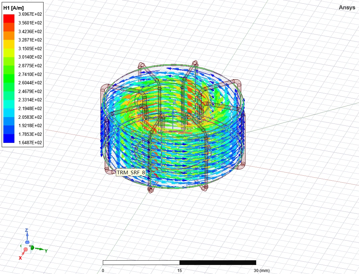Click legend value 2.8775E+02
Image resolution: width=359 pixels, height=274 pixels.
coord(30,66)
